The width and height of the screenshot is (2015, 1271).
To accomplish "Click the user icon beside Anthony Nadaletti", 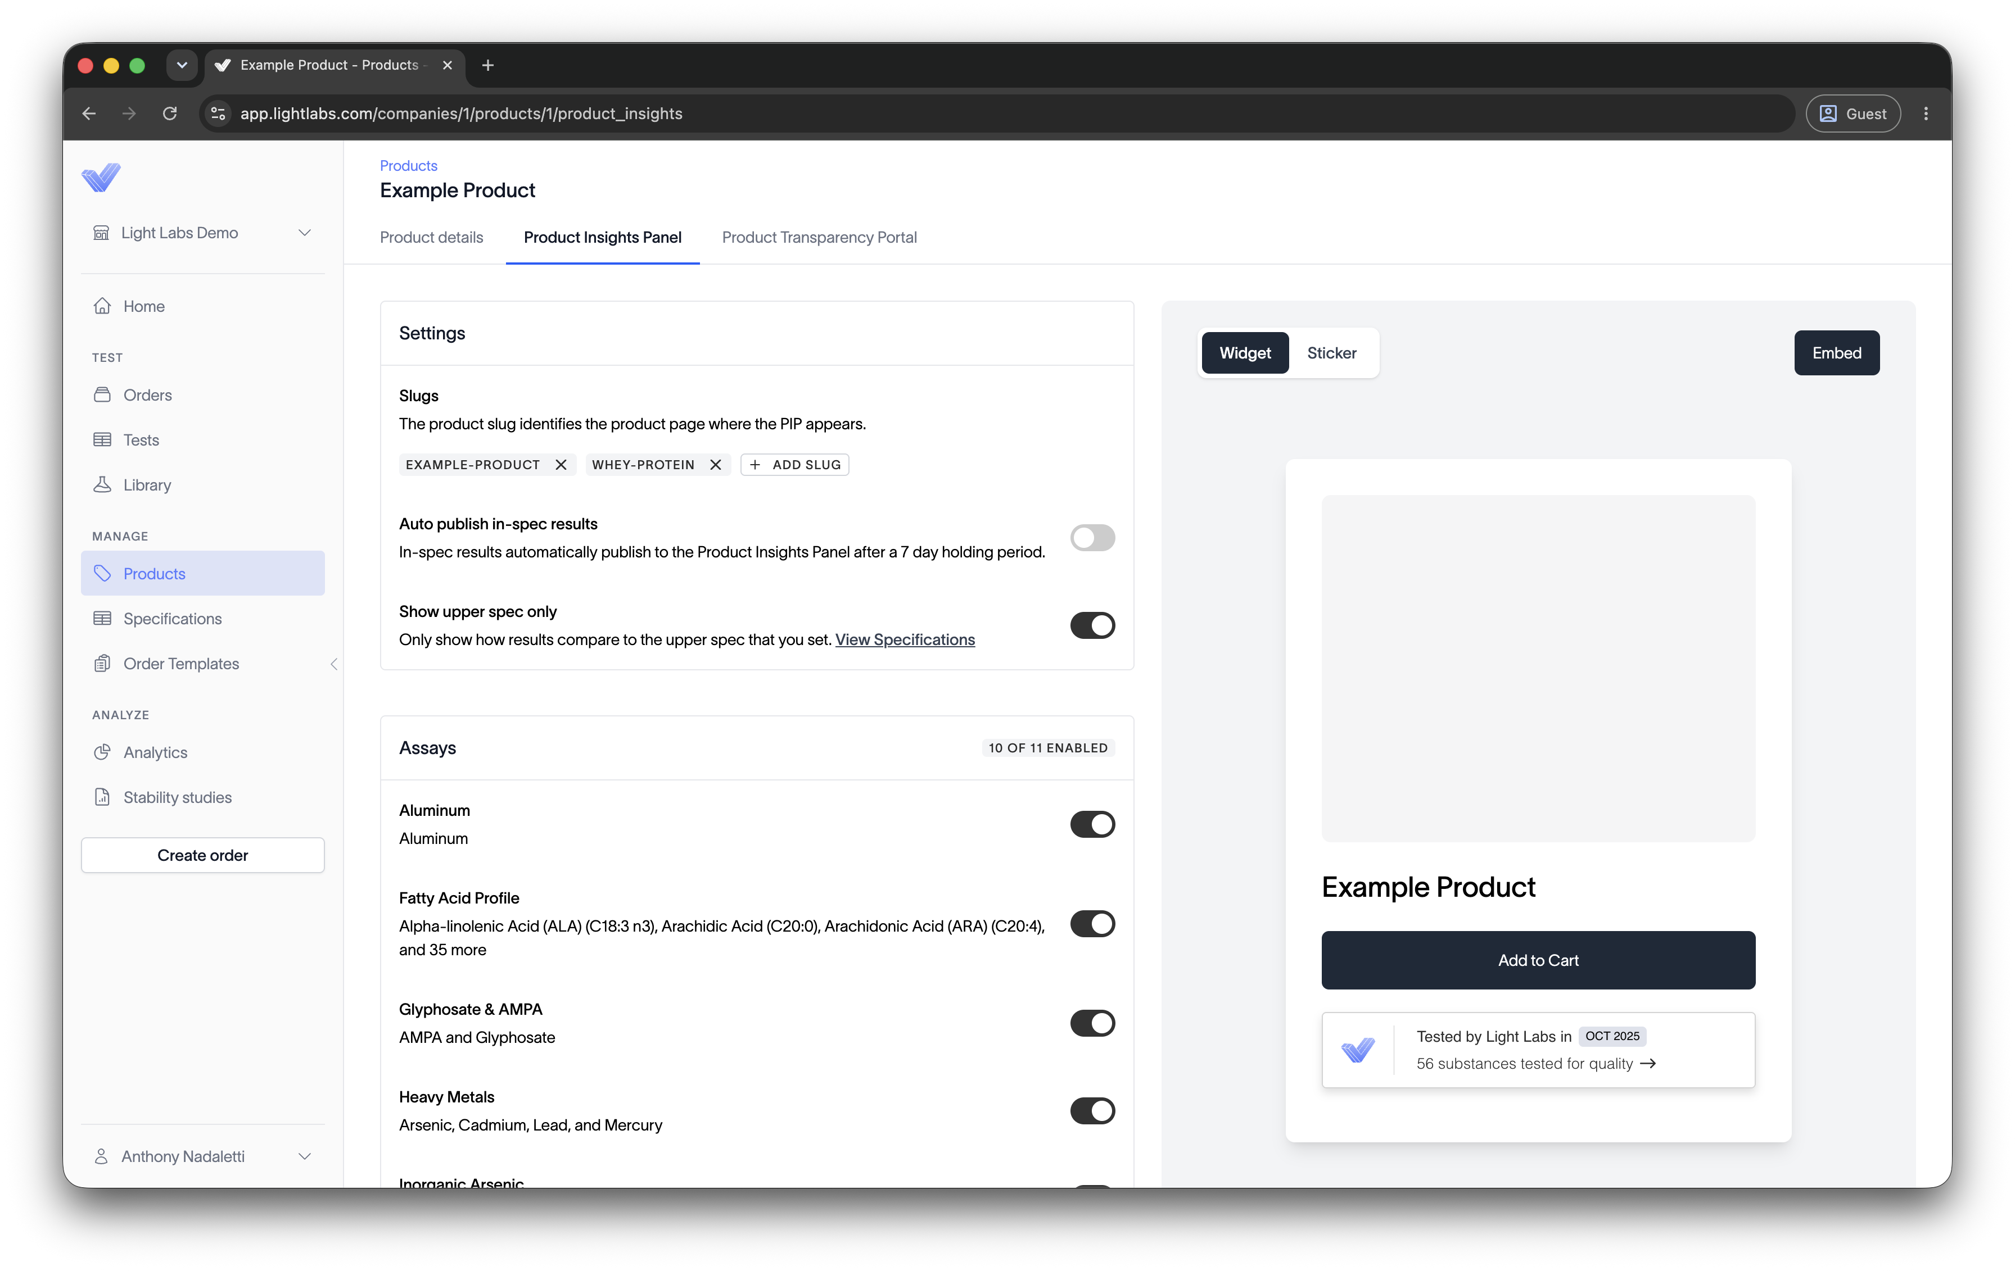I will (x=101, y=1156).
